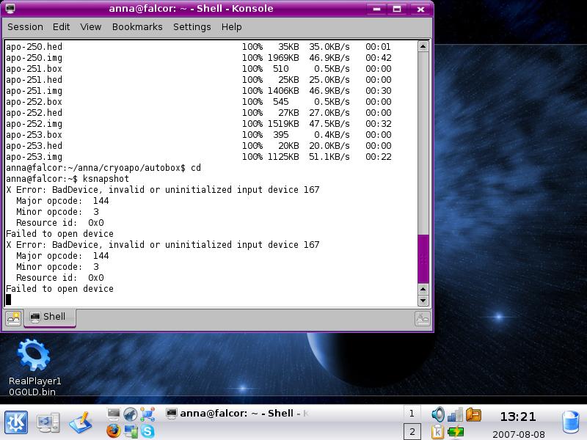Open the volume mixer speaker icon

[438, 414]
